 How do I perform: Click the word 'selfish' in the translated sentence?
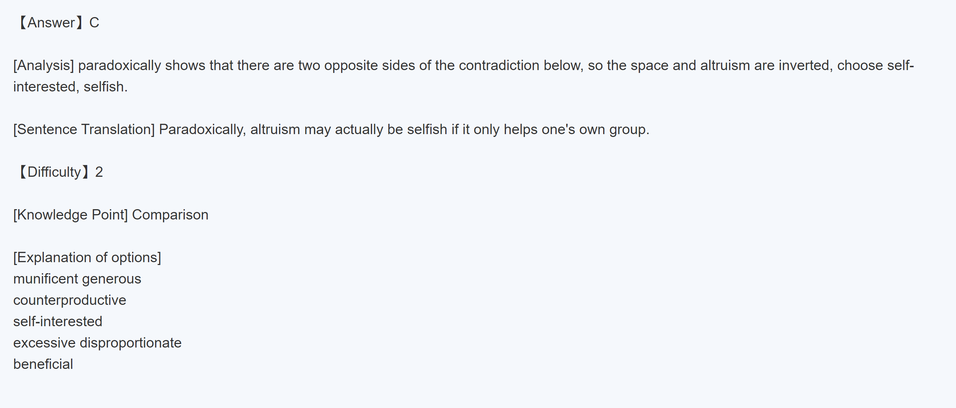click(x=427, y=129)
